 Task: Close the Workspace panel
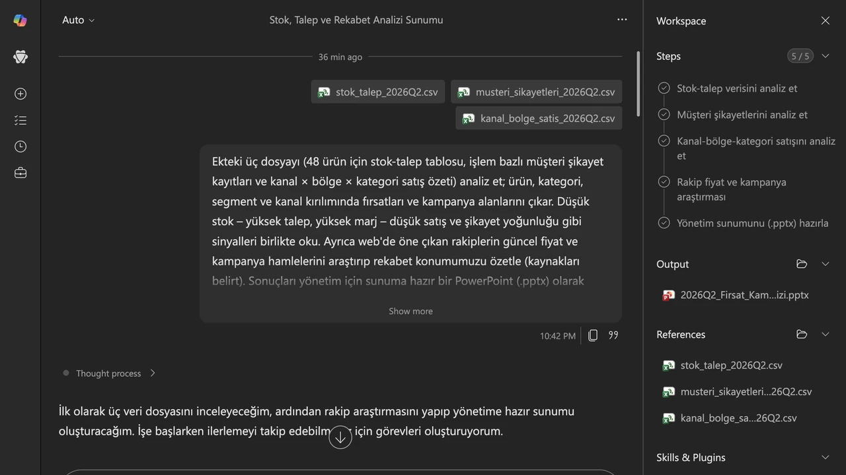pyautogui.click(x=826, y=20)
